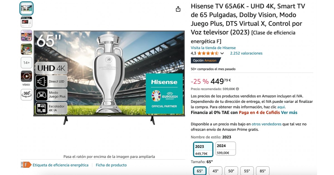Open 'Ficha de producto' link
Screen dimensions: 334x175
pyautogui.click(x=111, y=165)
